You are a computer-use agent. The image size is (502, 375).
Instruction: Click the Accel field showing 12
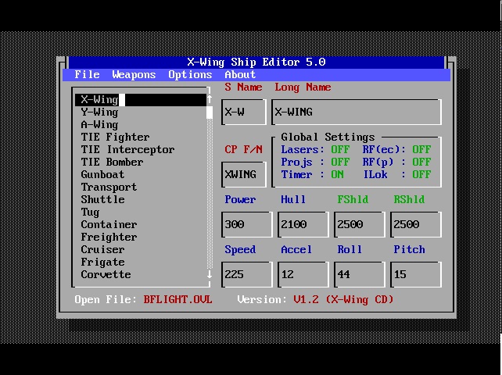click(303, 274)
